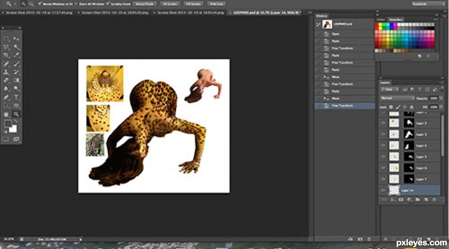Screen dimensions: 449x249
Task: Lock transparent pixels in Layers panel
Action: [391, 107]
